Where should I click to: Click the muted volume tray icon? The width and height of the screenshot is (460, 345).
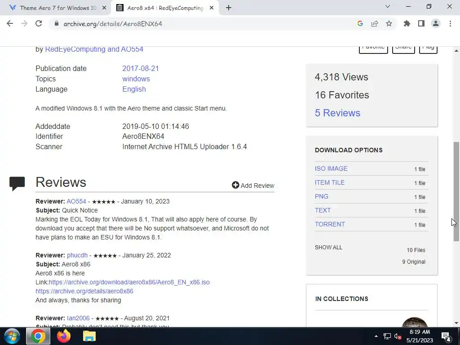point(398,336)
